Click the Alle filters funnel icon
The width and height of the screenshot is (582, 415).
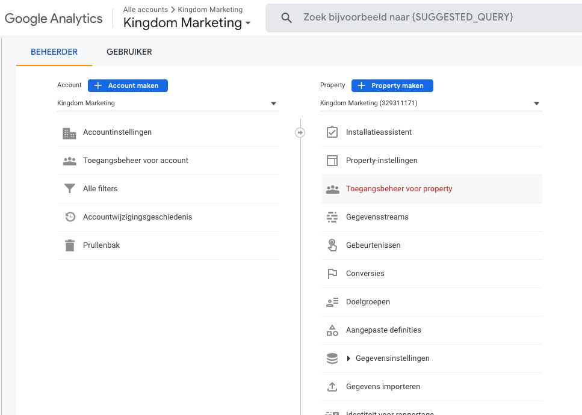pyautogui.click(x=69, y=188)
